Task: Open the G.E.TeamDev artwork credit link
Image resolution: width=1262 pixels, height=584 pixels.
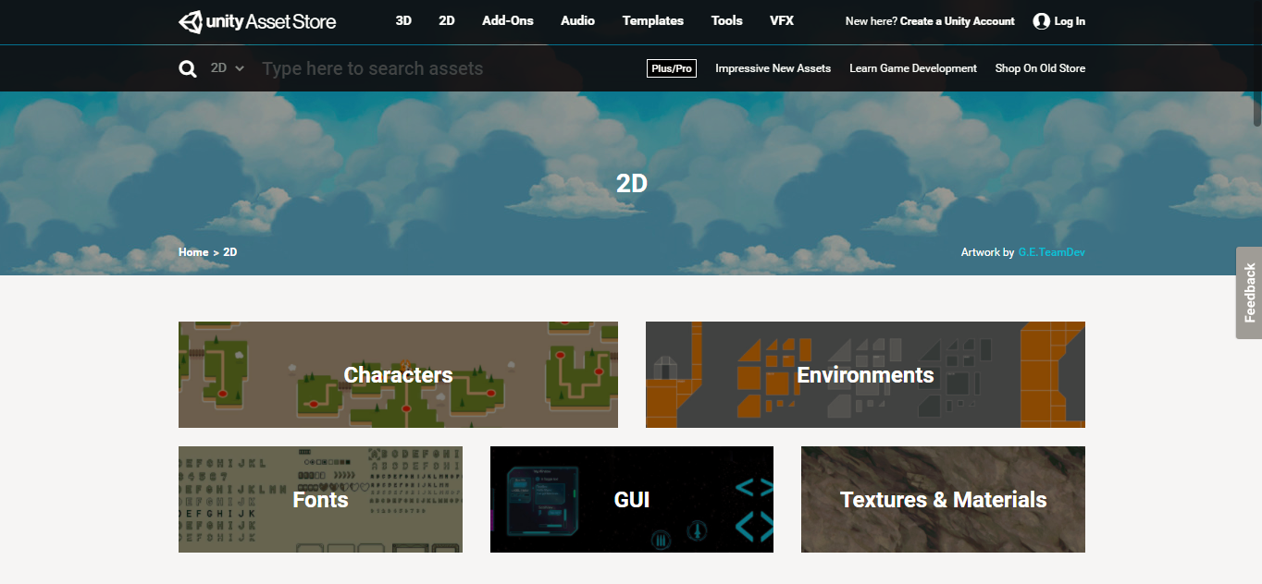Action: (x=1051, y=252)
